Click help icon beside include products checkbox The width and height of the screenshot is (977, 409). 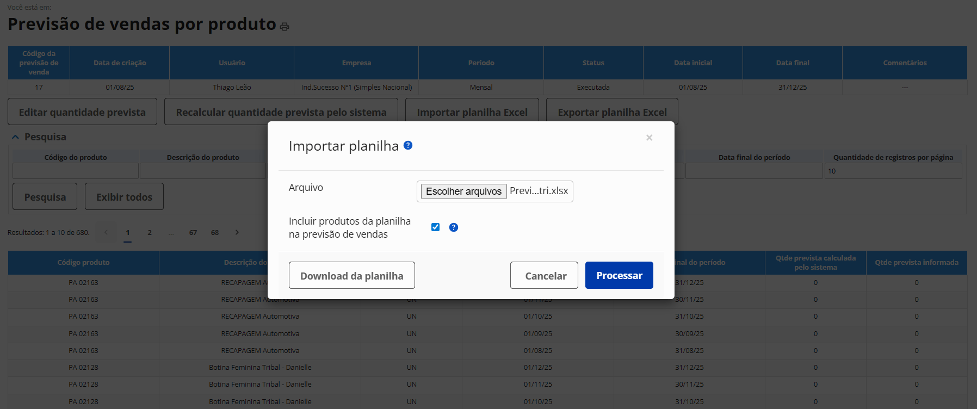(454, 227)
